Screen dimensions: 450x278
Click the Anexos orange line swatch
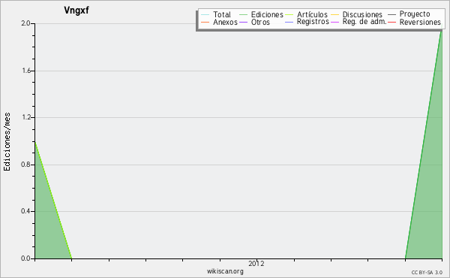(205, 22)
